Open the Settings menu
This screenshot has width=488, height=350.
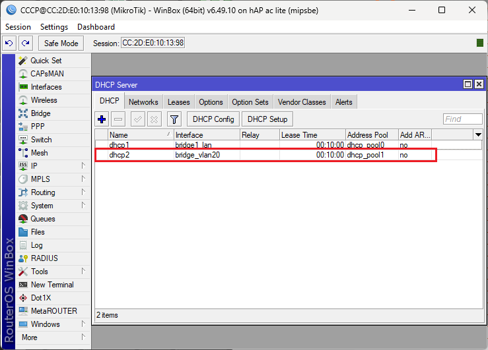click(54, 27)
